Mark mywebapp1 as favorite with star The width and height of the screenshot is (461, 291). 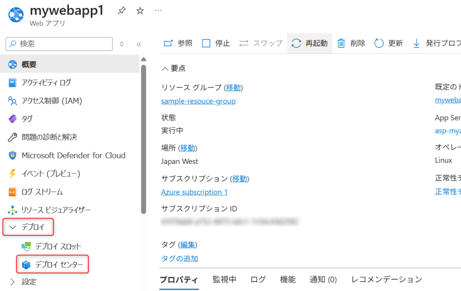(x=140, y=11)
